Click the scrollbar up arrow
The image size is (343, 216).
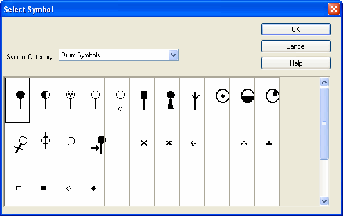324,82
